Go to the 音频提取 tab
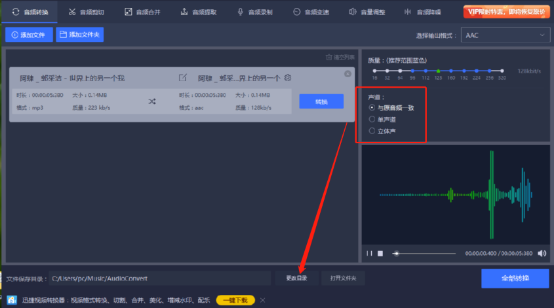This screenshot has width=554, height=308. pyautogui.click(x=199, y=12)
